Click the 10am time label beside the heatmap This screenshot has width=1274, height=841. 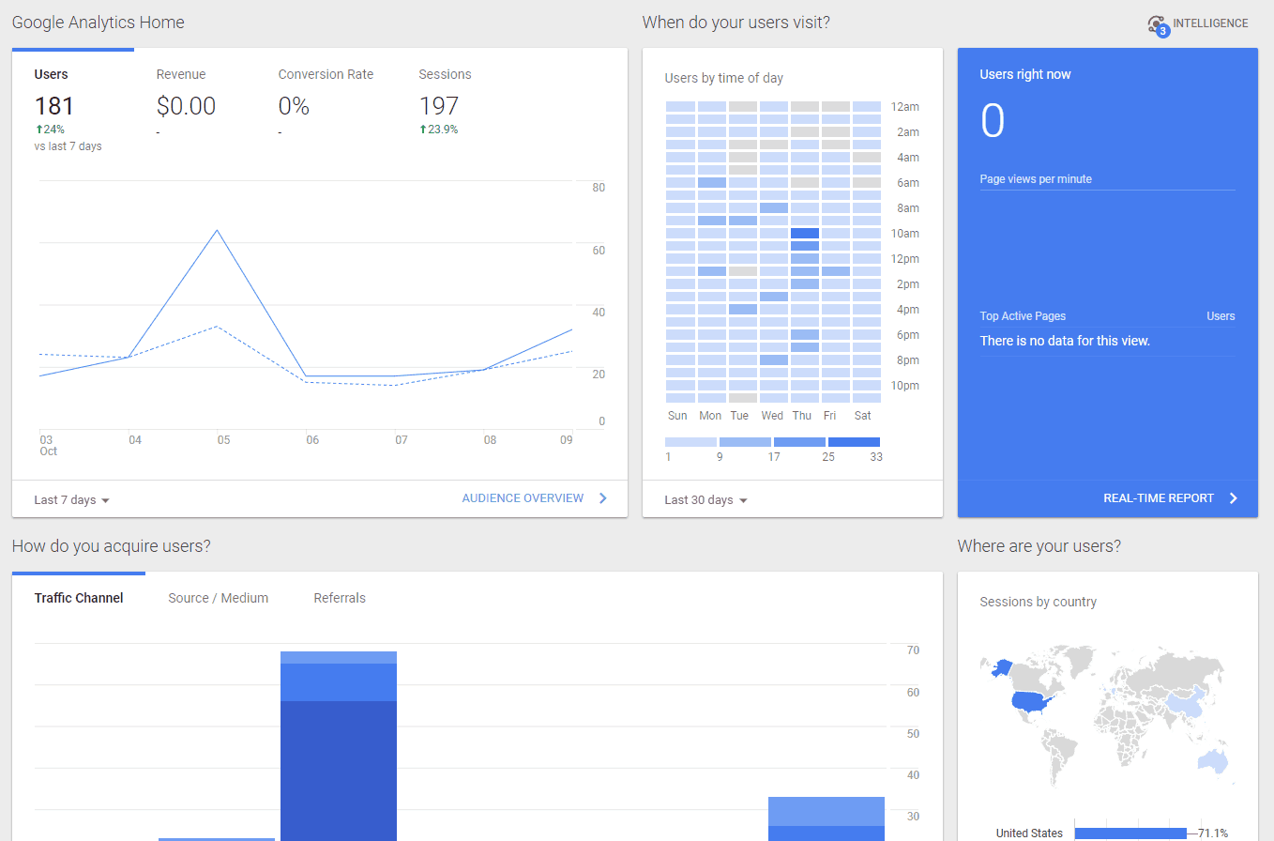pyautogui.click(x=904, y=234)
